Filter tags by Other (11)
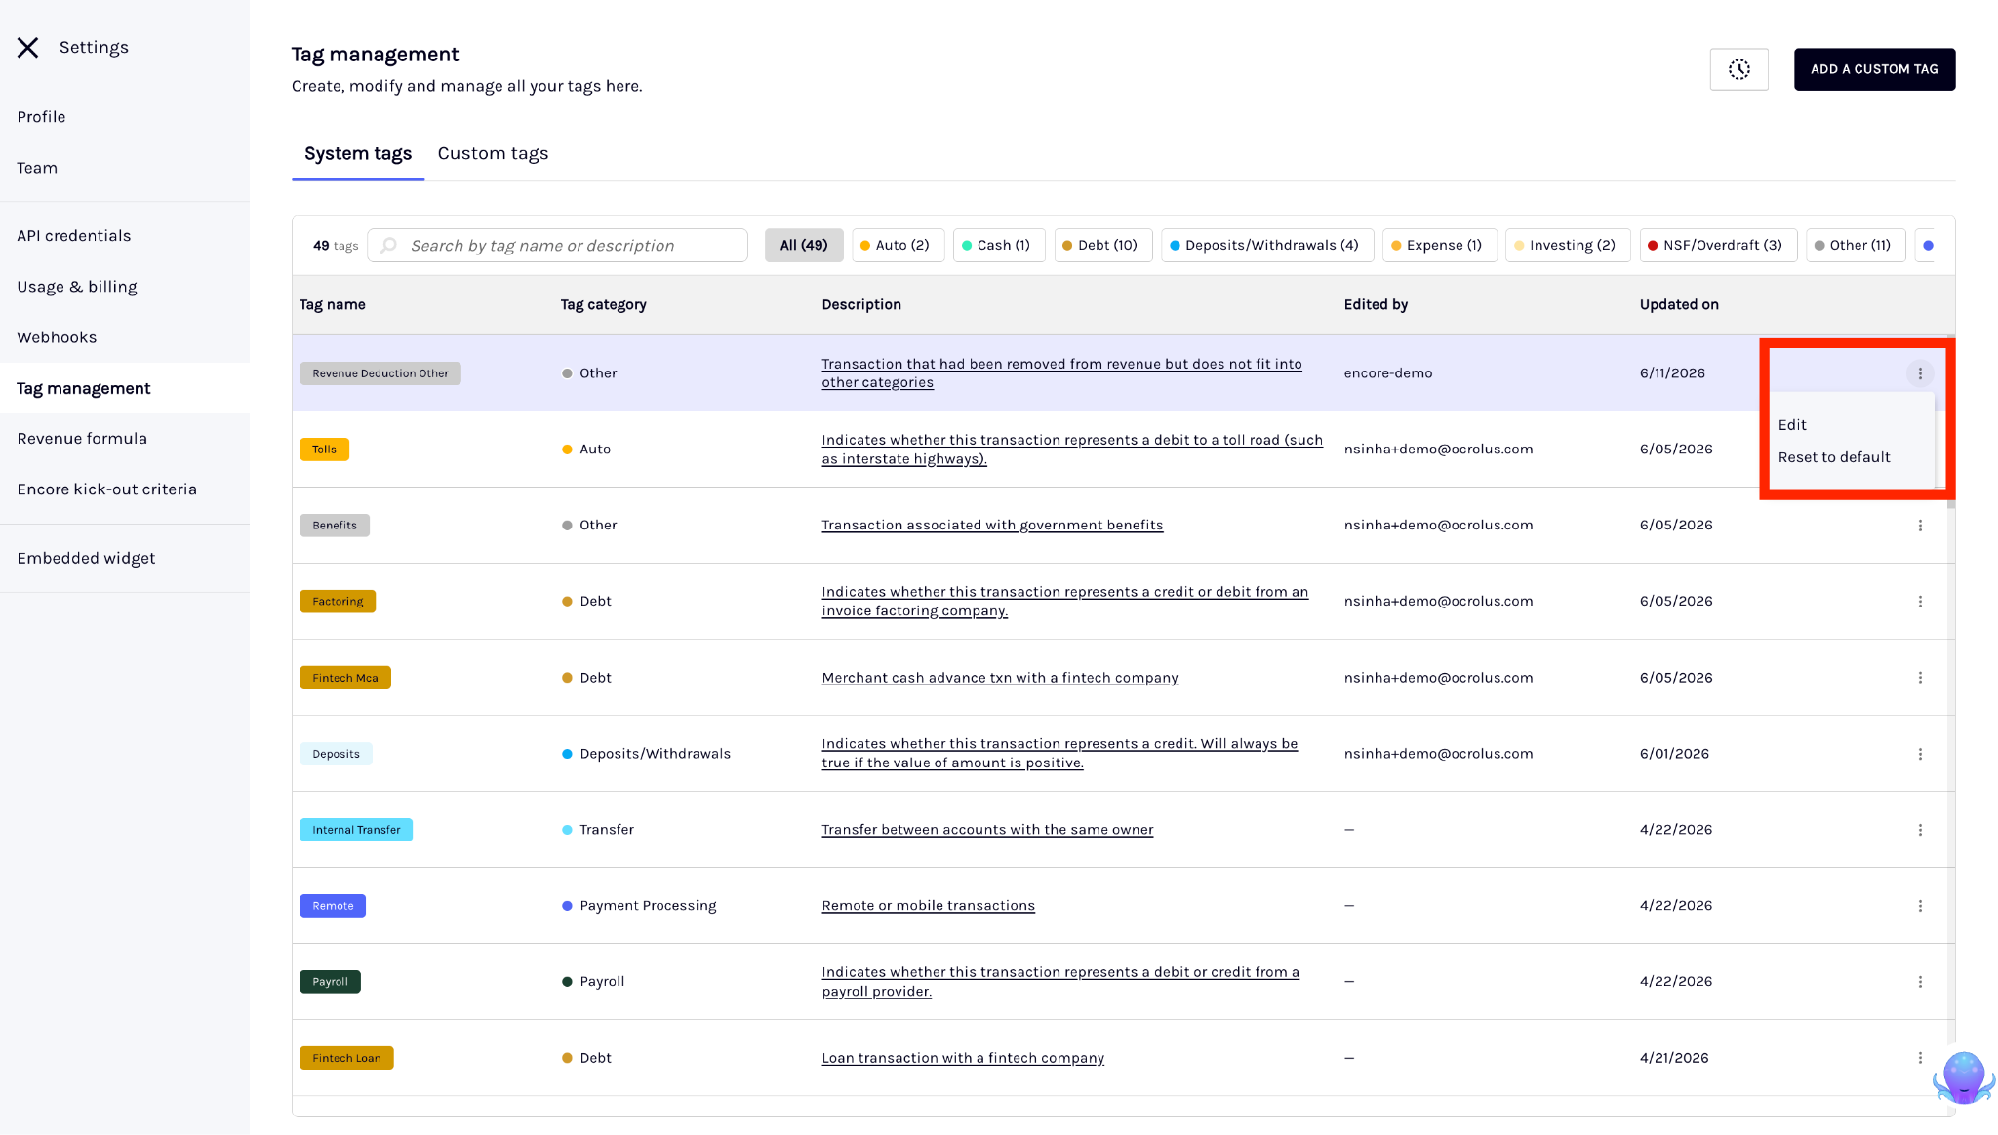 click(x=1856, y=246)
